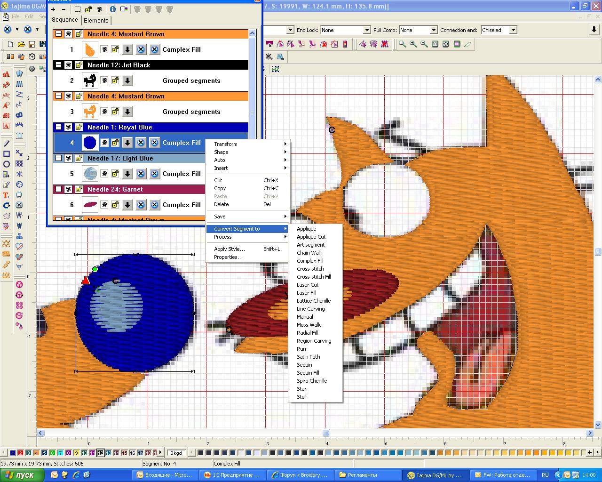Select the rectangle shape tool

7,154
